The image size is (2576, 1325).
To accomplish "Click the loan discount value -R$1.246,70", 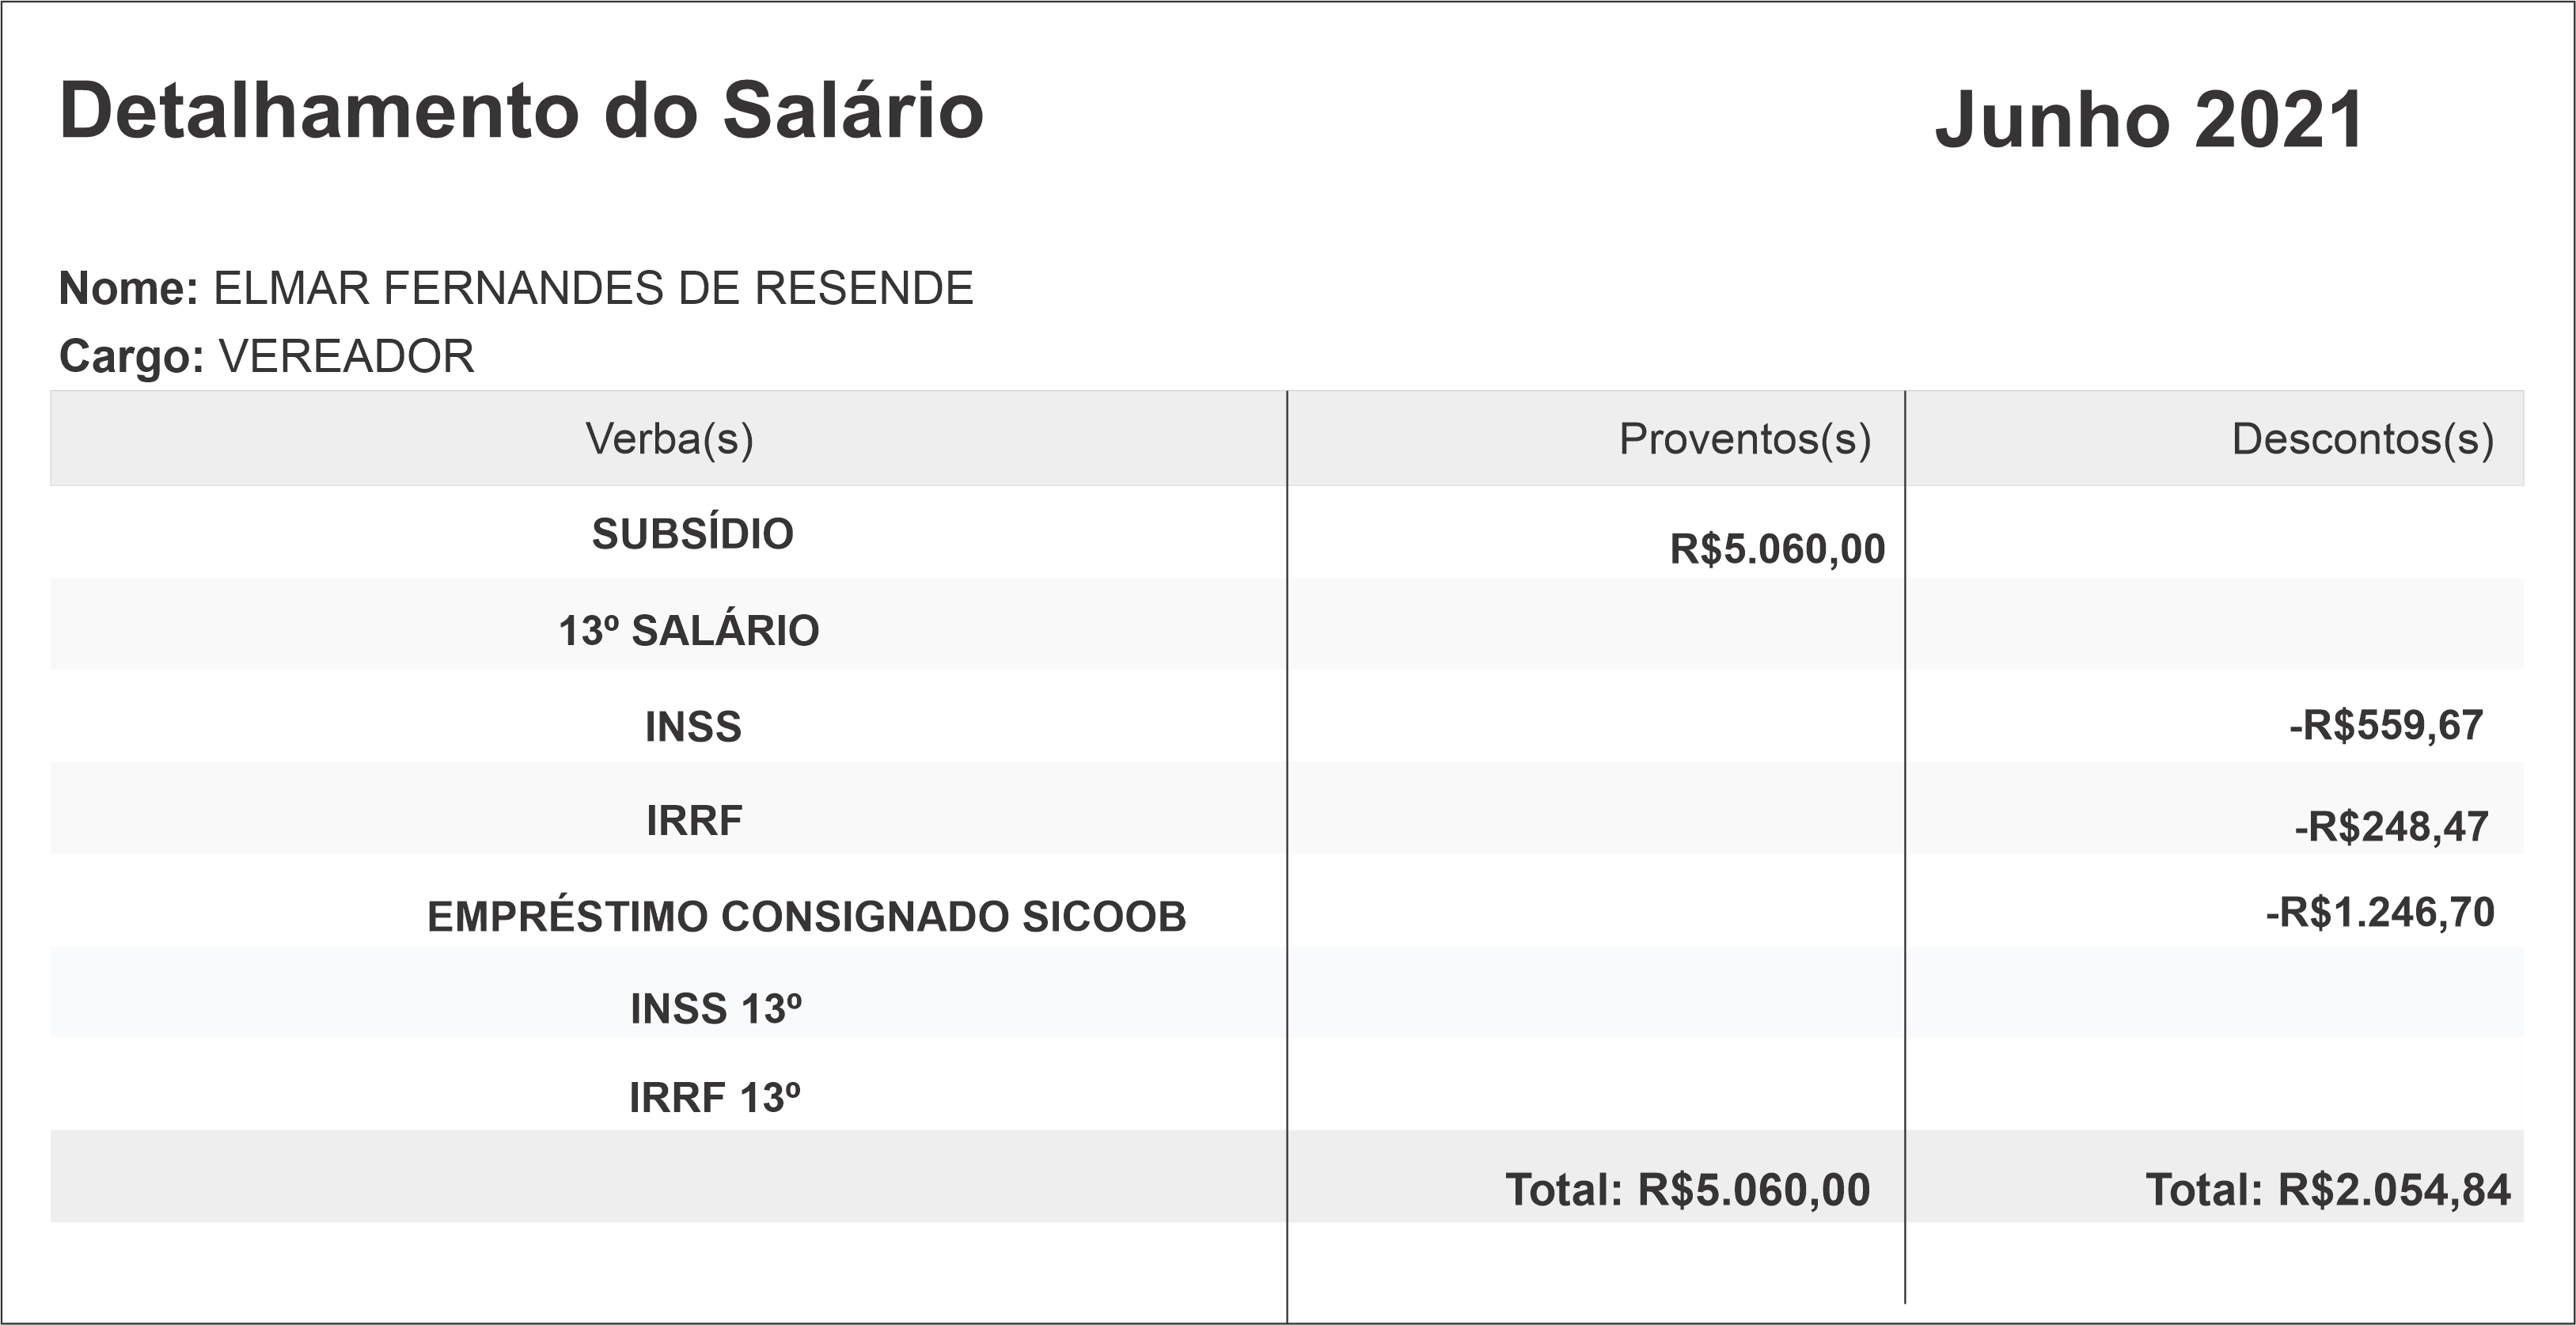I will tap(2379, 913).
